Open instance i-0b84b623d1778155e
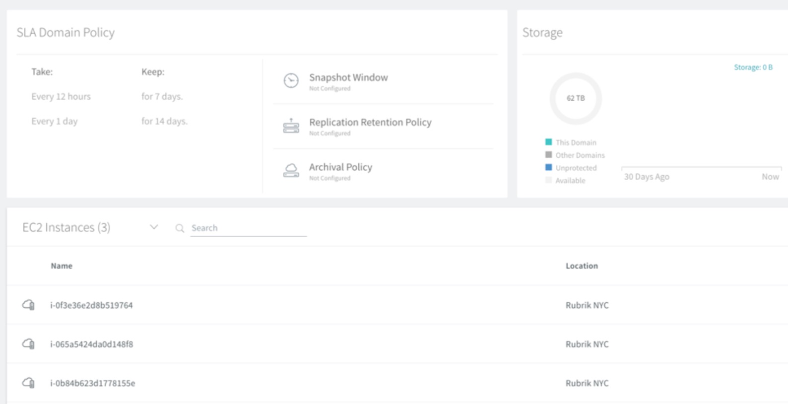Screen dimensions: 788x404 coord(92,383)
